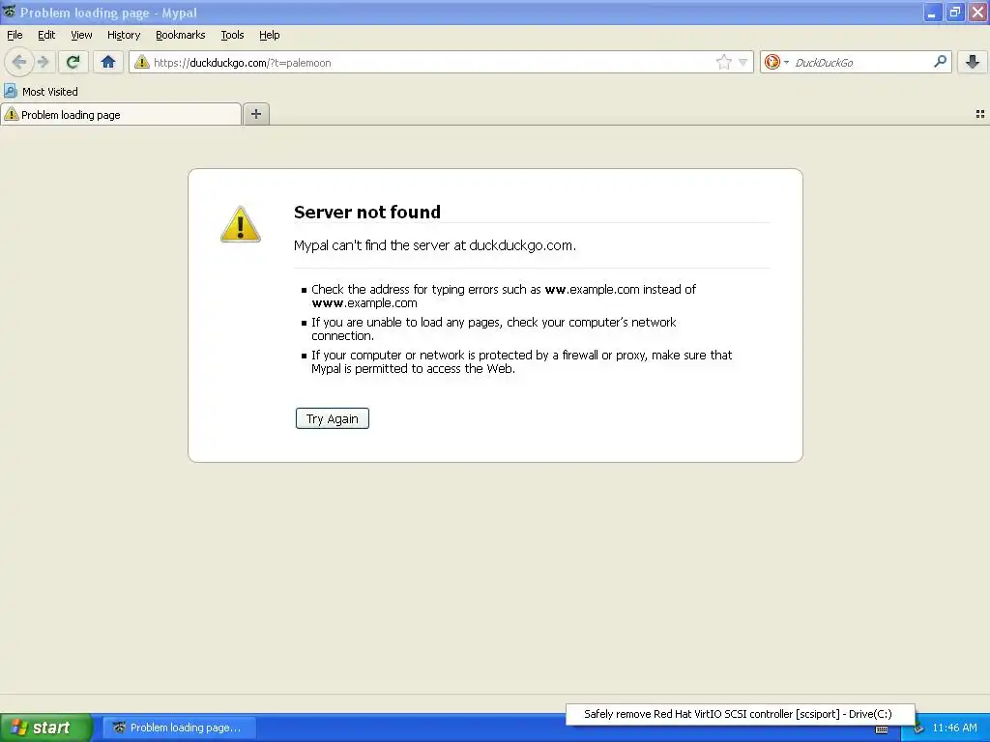Minimize the Mypal window
The image size is (990, 742).
[932, 13]
